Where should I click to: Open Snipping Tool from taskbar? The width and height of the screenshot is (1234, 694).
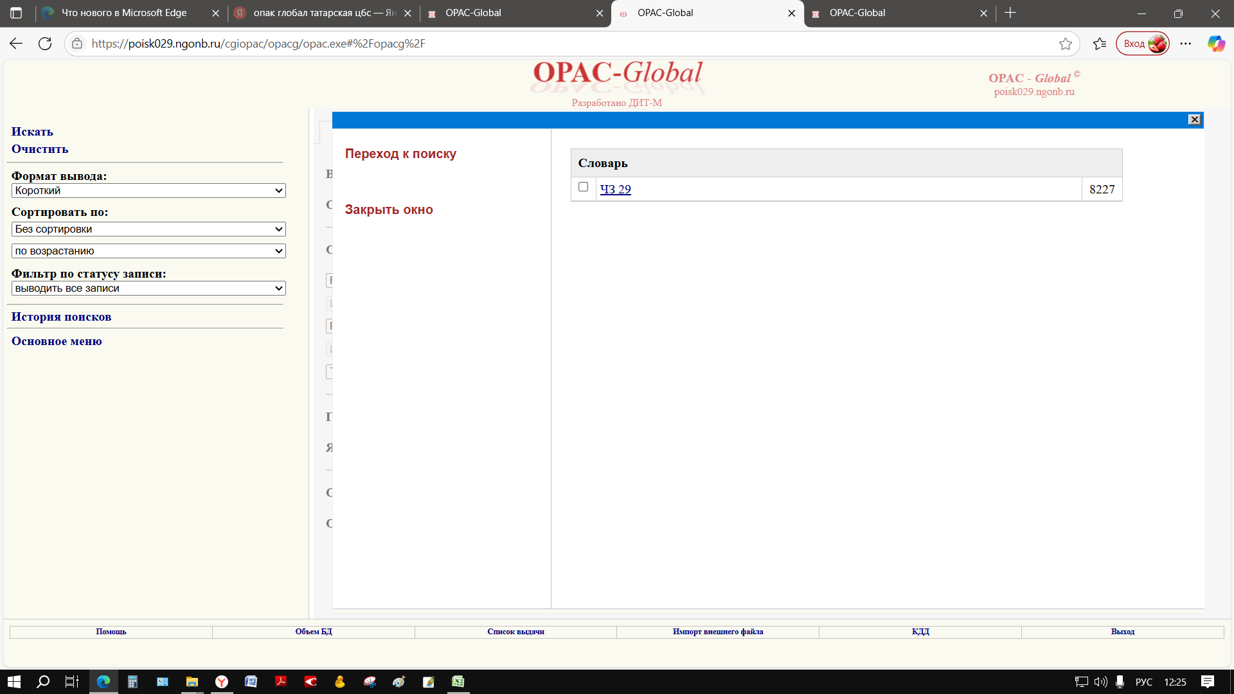370,682
